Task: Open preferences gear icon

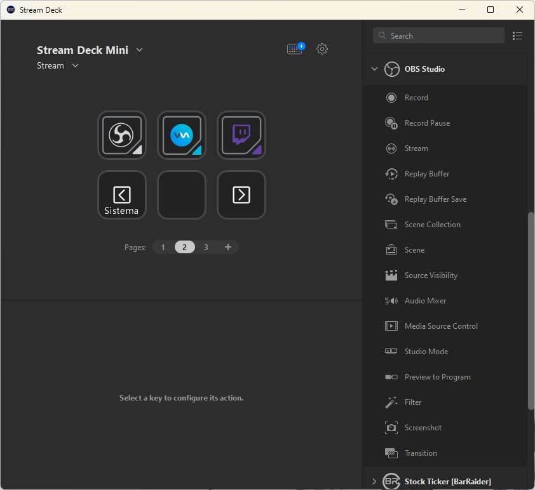Action: pyautogui.click(x=322, y=49)
